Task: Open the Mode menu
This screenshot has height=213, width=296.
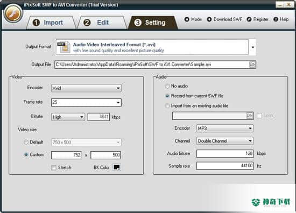Action: 193,19
